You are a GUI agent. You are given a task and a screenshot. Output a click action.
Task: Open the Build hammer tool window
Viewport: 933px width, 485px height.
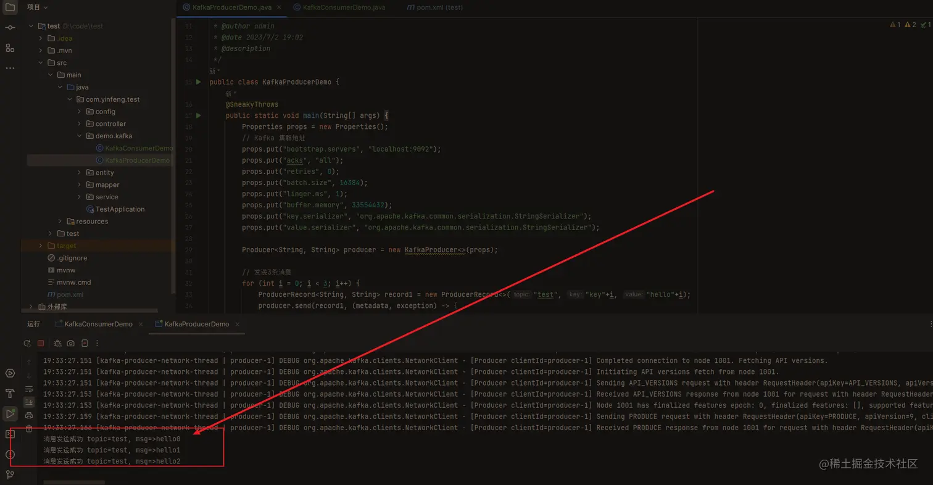click(x=10, y=394)
